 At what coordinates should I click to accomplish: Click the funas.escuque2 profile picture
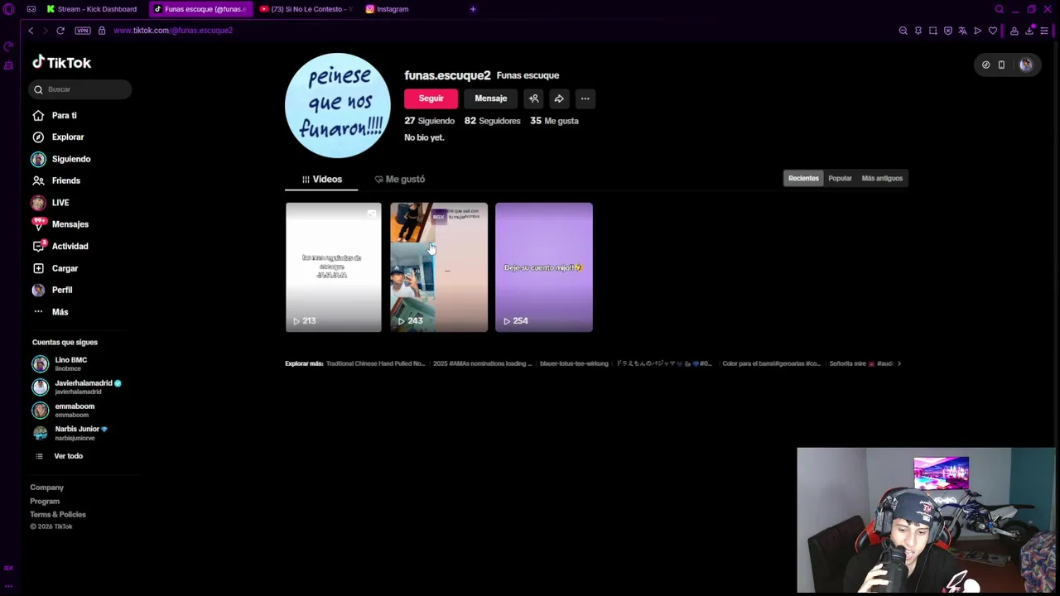(338, 105)
